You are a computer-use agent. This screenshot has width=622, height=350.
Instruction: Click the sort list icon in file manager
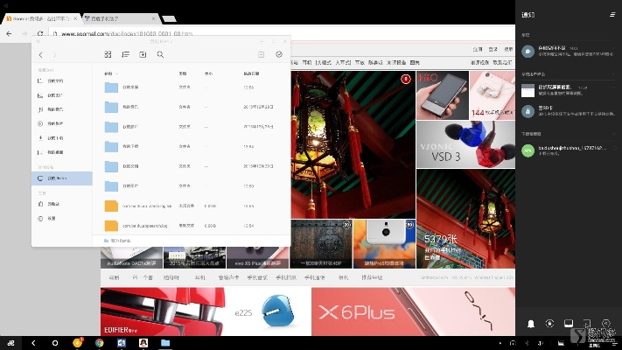(126, 54)
